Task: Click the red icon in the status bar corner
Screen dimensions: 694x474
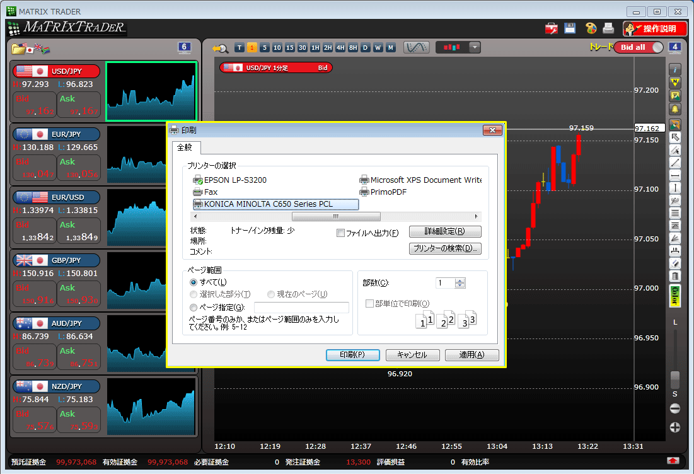Action: pos(673,461)
